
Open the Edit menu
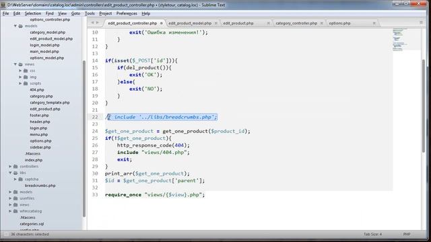(17, 13)
